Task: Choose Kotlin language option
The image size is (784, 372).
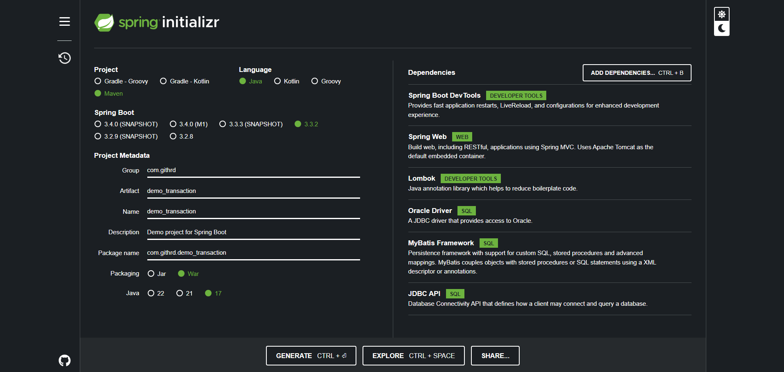Action: [286, 81]
